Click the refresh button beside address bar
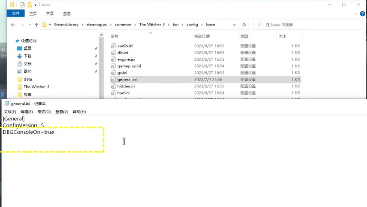Screen dimensions: 367x207 (244, 25)
